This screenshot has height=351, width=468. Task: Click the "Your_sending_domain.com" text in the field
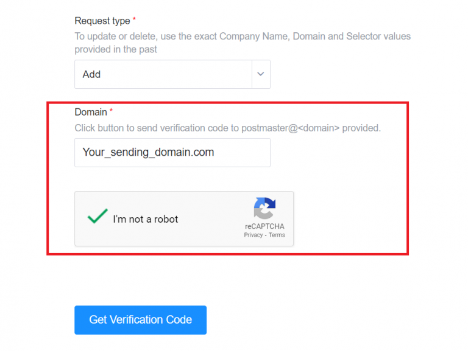tap(148, 152)
